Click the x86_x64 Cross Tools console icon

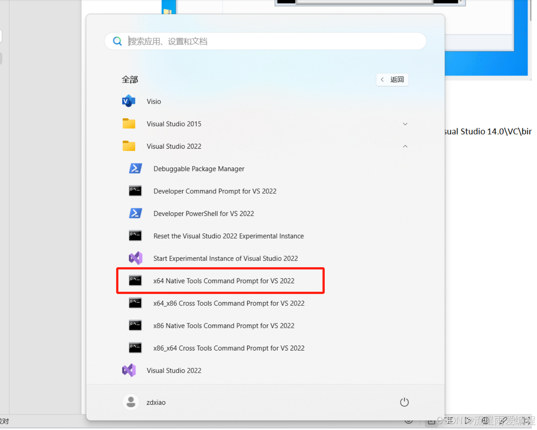[135, 347]
